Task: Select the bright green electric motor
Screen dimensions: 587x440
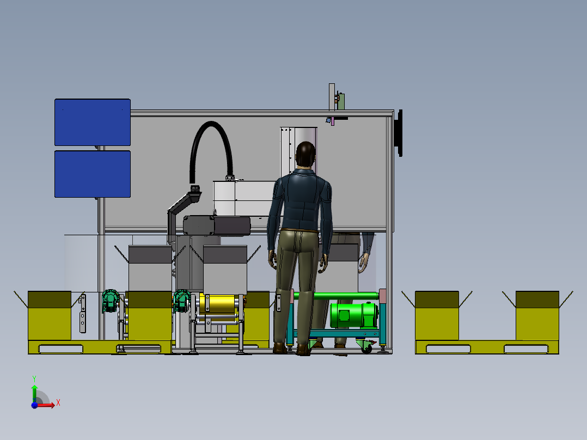Action: point(353,315)
